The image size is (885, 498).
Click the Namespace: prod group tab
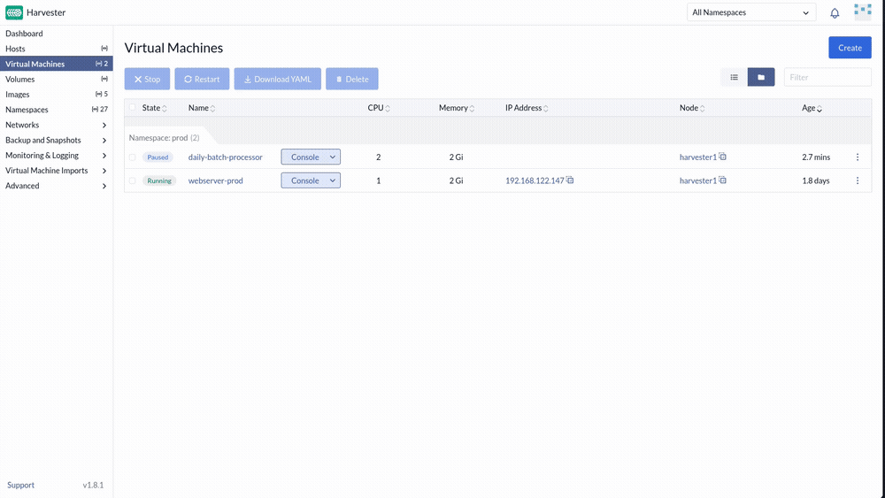click(x=165, y=138)
